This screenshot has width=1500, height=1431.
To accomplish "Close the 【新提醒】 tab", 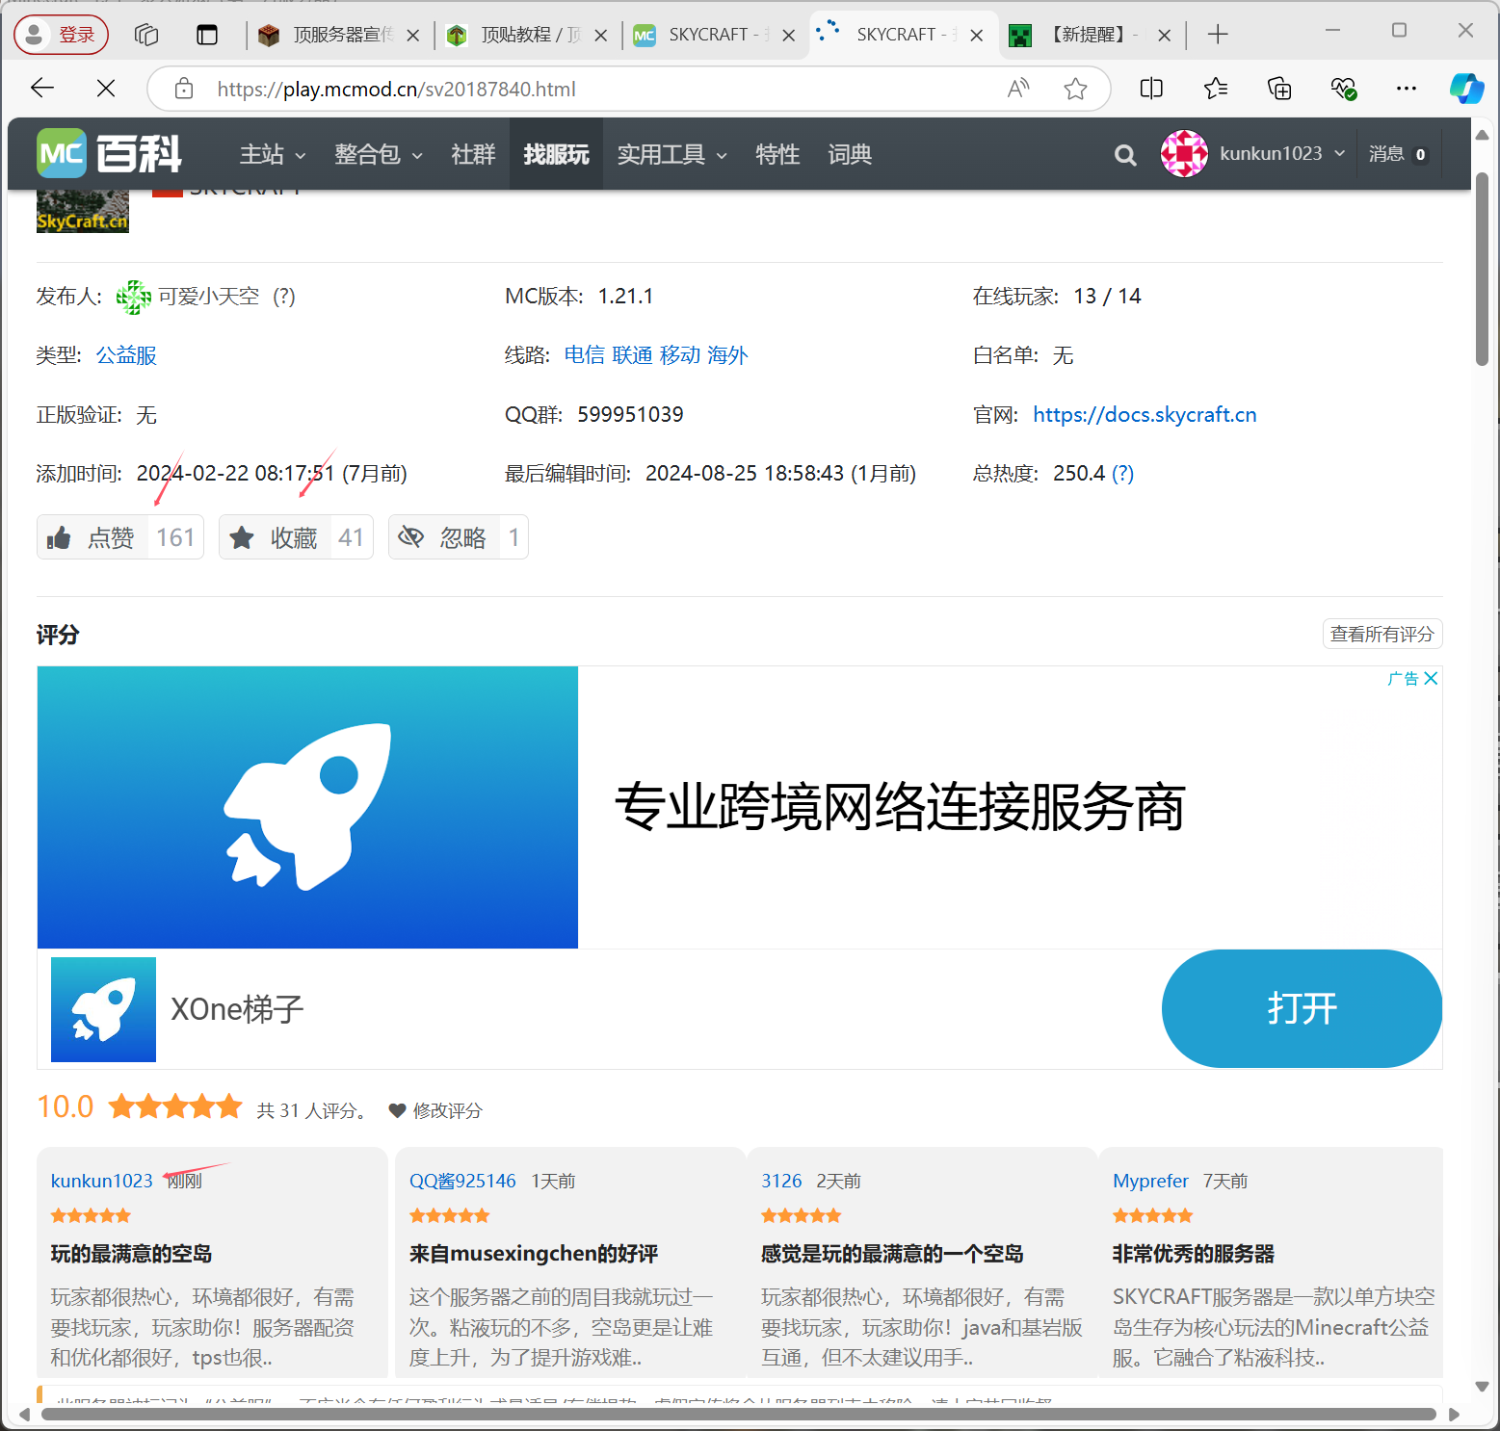I will point(1164,36).
